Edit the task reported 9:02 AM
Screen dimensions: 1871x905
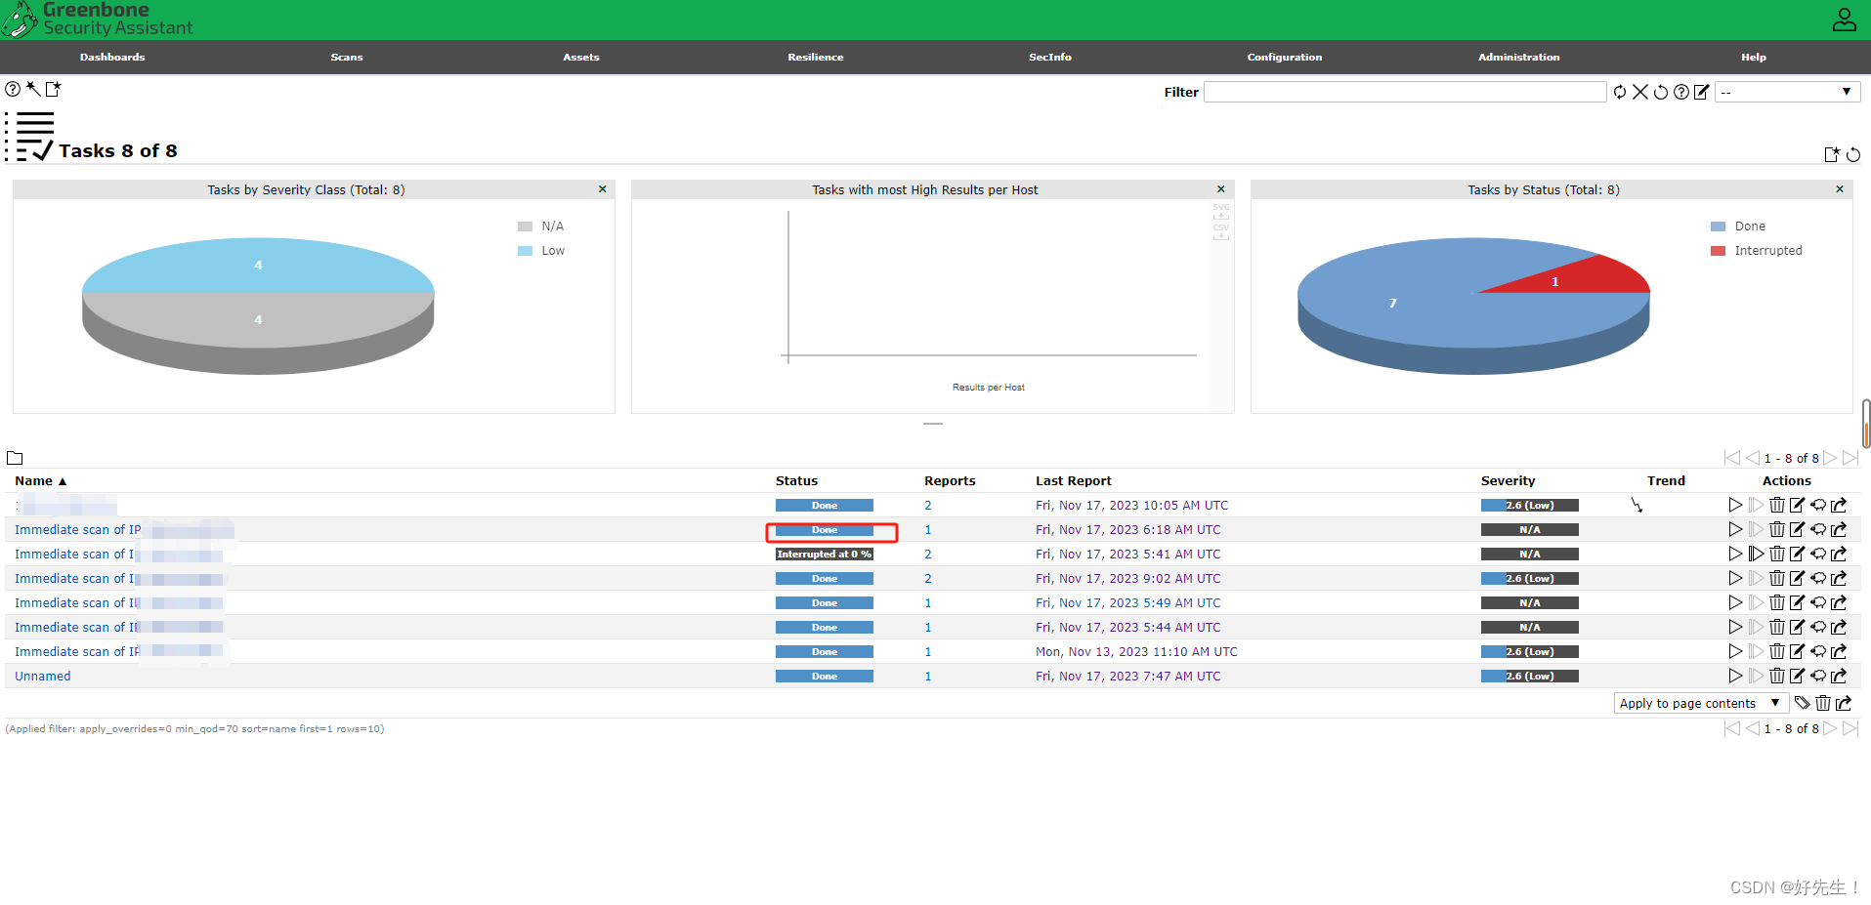(1798, 578)
